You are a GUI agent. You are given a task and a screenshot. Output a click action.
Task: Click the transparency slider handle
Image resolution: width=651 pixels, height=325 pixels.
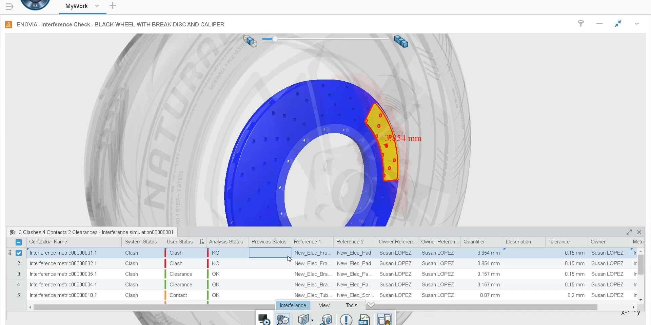click(x=275, y=39)
